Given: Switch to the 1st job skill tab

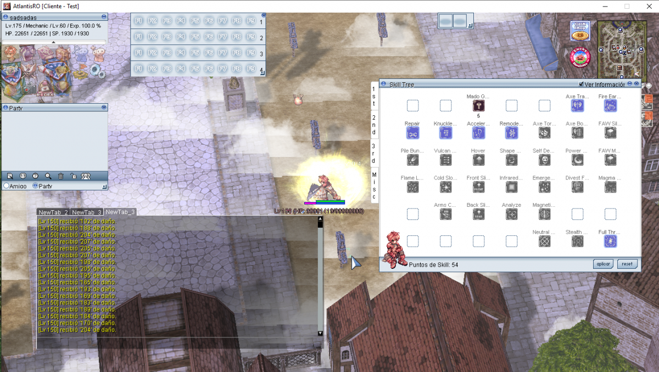Looking at the screenshot, I should (374, 97).
